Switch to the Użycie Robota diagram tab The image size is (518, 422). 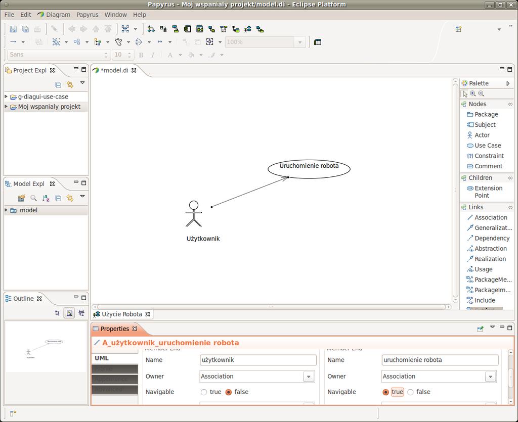pyautogui.click(x=121, y=314)
